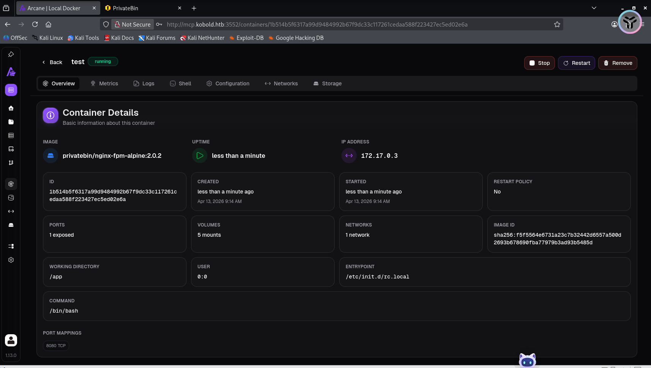Open the containers cube icon in sidebar
The width and height of the screenshot is (651, 368).
[x=11, y=184]
